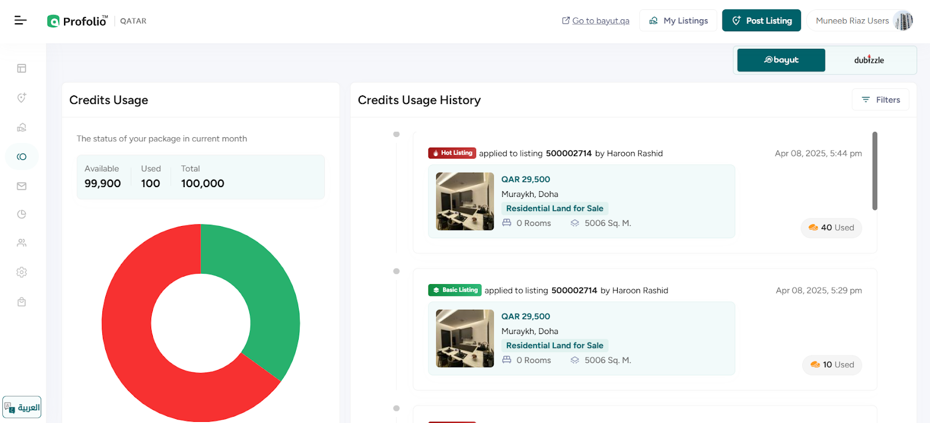Click the Available credits value 99,900
930x423 pixels.
click(x=103, y=184)
